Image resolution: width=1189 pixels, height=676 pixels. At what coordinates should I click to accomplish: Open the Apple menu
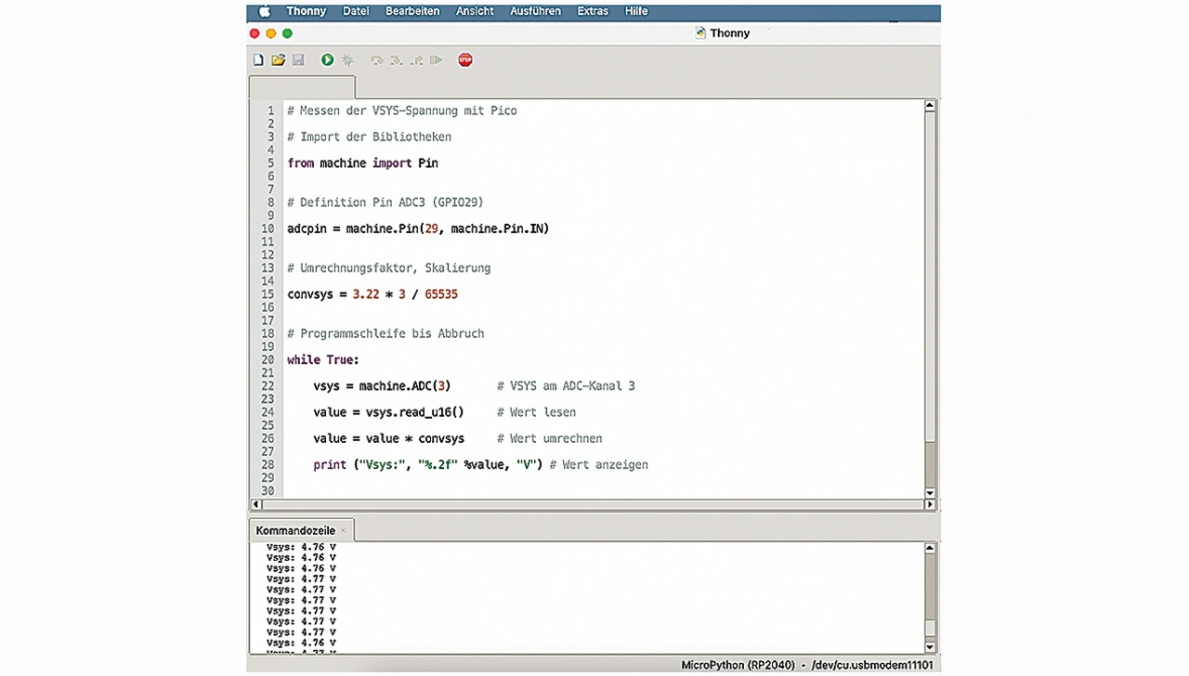(265, 11)
